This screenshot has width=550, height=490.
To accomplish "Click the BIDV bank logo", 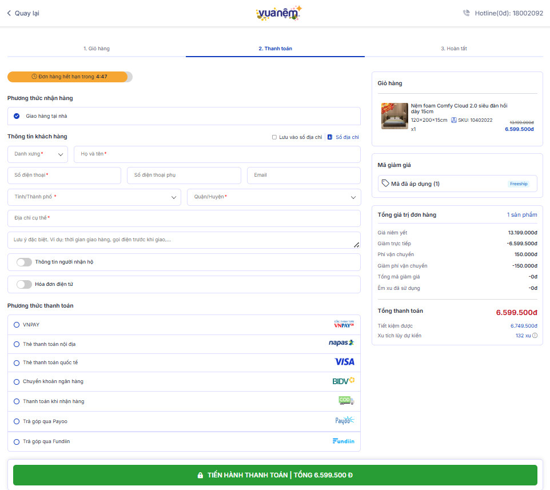I will [x=343, y=381].
